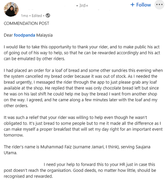
Task: Click the paragraph thanking the rider
Action: click(82, 53)
